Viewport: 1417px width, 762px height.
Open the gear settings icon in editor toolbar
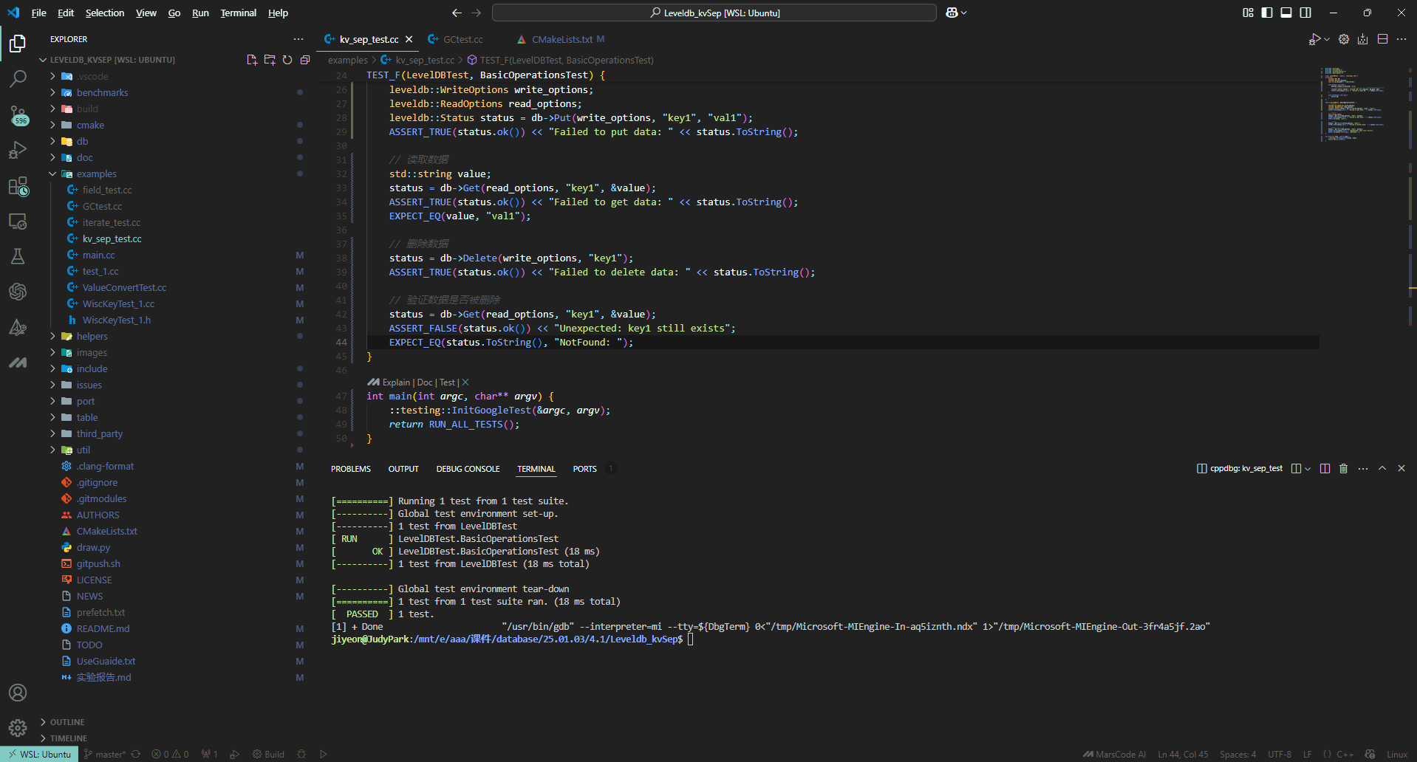(1344, 39)
